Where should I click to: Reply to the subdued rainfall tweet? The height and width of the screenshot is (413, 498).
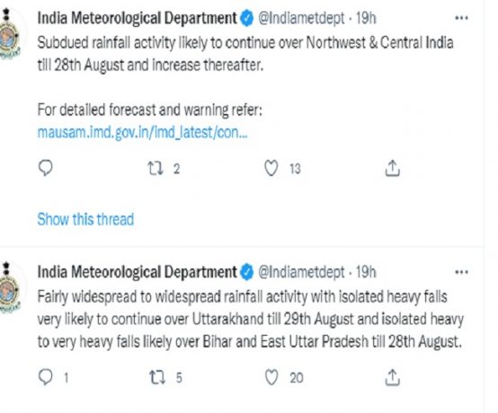point(46,168)
